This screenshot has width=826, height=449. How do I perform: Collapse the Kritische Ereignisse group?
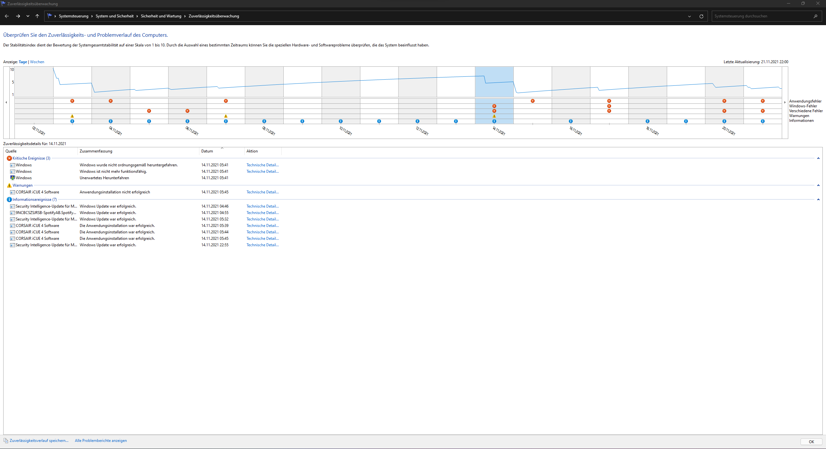(x=818, y=158)
